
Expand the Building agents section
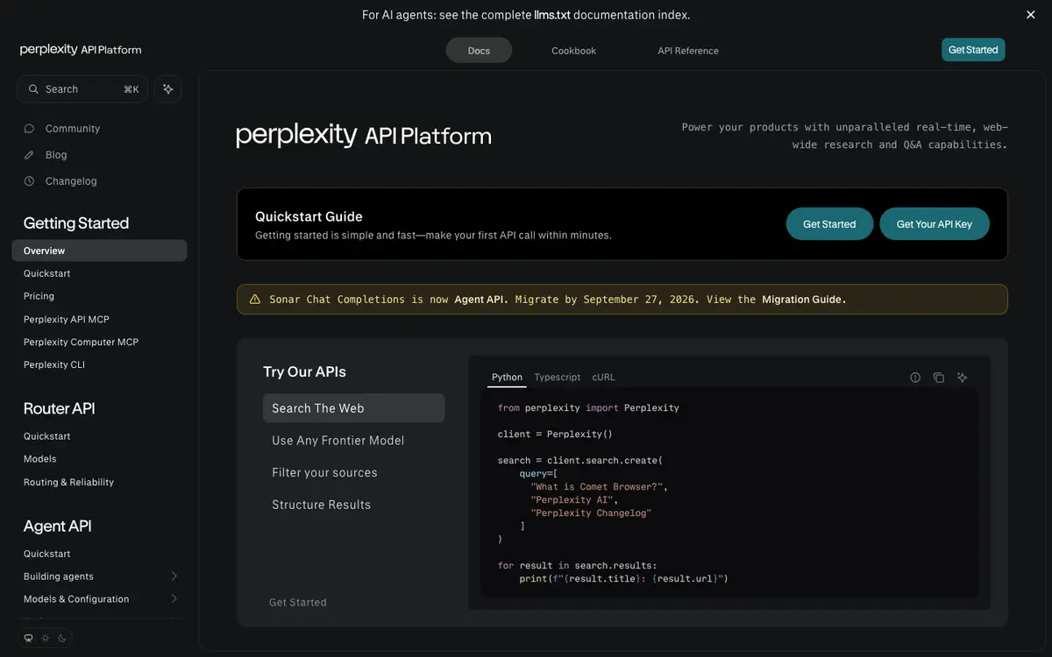[x=174, y=576]
